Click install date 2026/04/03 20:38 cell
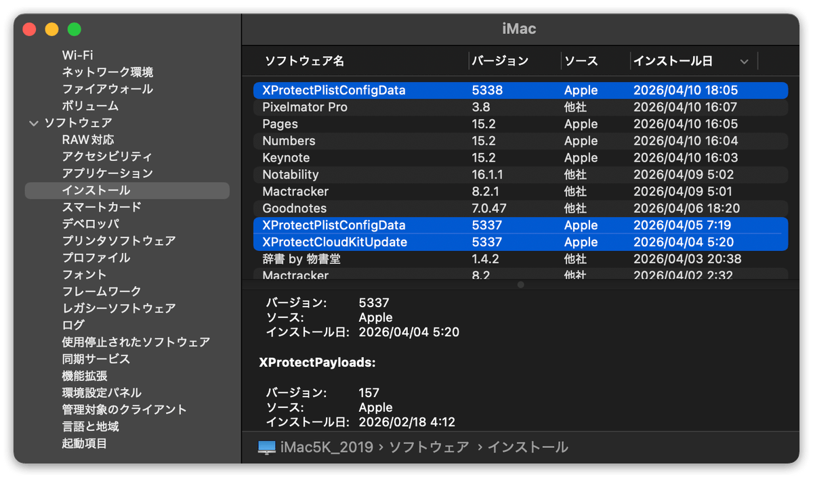Image resolution: width=813 pixels, height=477 pixels. point(688,259)
